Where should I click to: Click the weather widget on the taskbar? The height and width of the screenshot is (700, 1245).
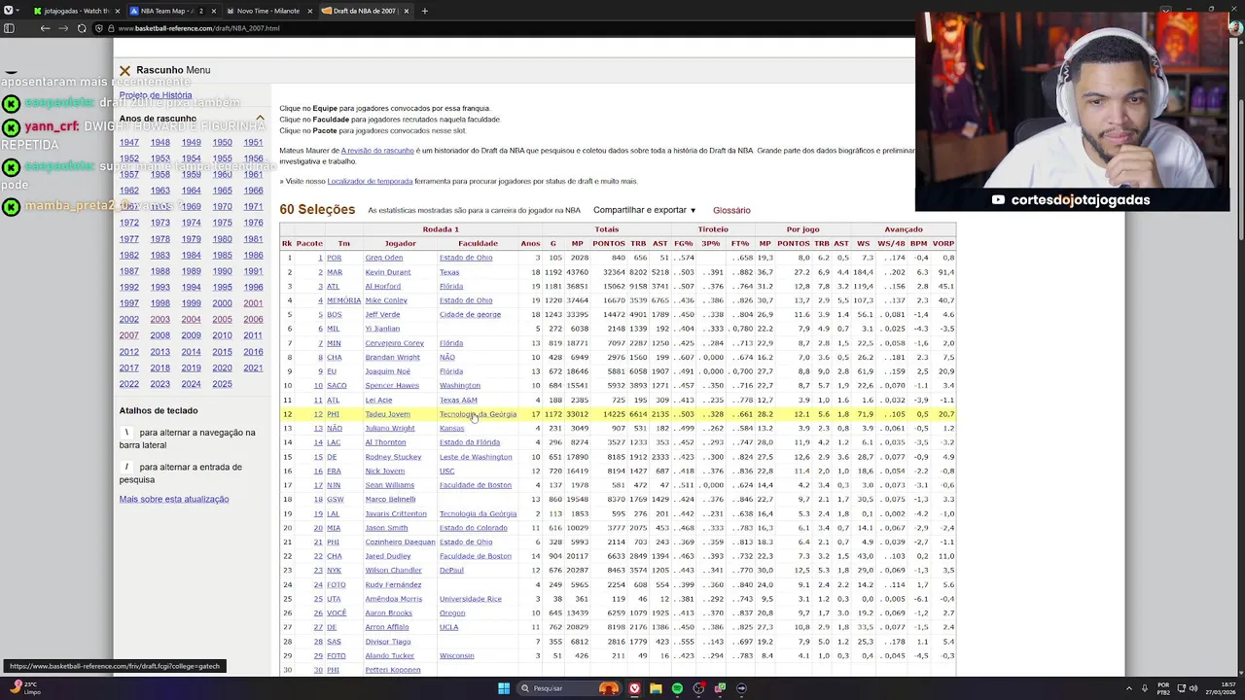click(27, 687)
